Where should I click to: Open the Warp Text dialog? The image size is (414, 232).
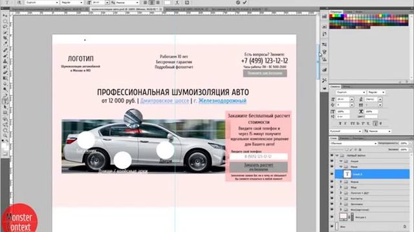click(177, 3)
